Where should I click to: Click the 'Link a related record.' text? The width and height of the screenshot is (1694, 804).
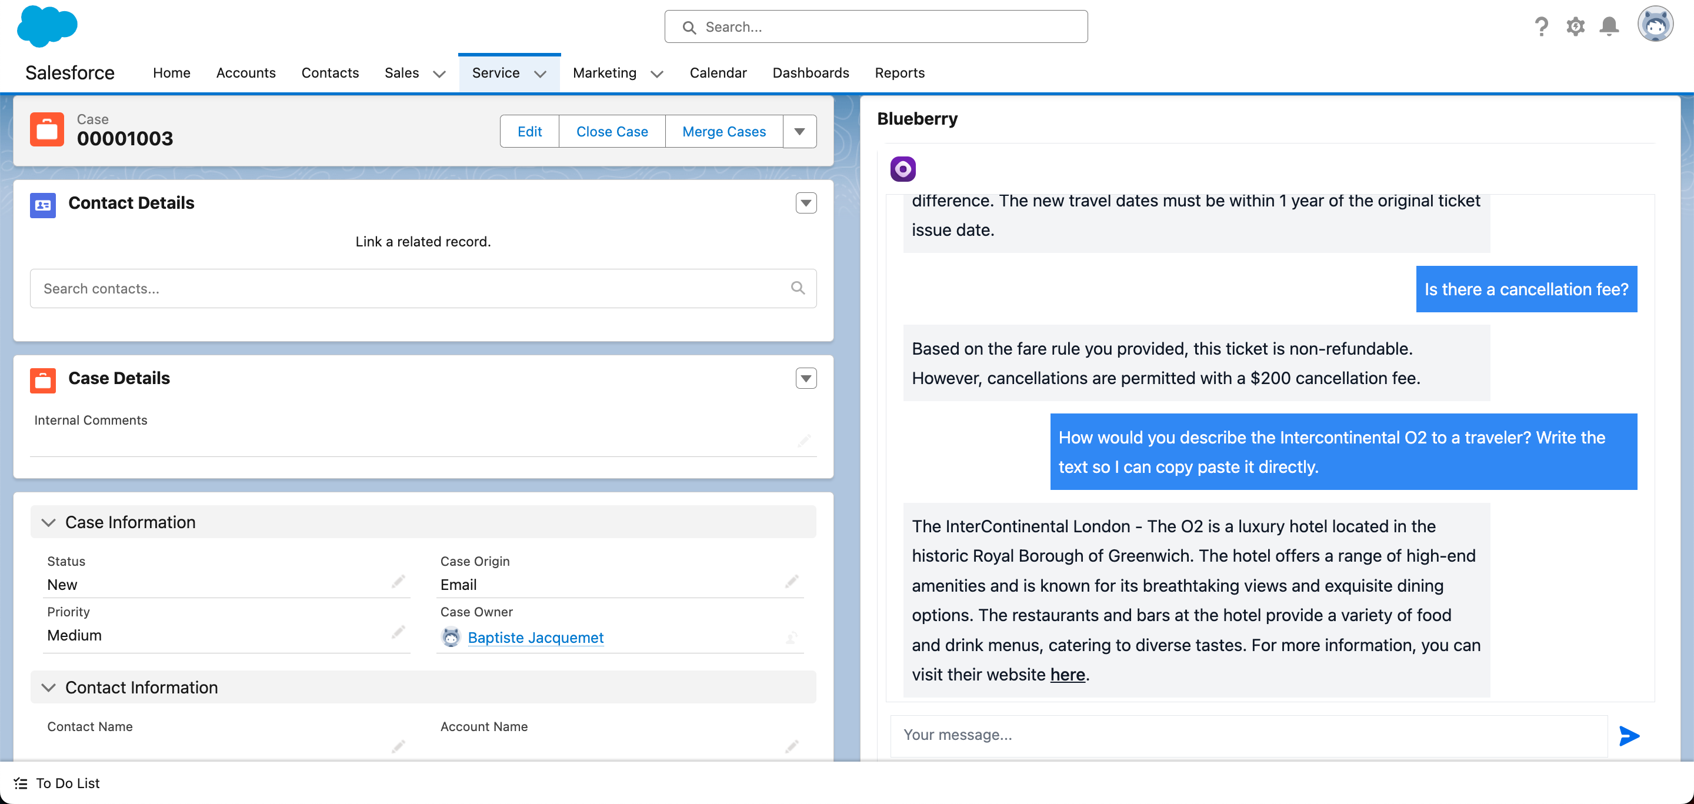click(423, 241)
